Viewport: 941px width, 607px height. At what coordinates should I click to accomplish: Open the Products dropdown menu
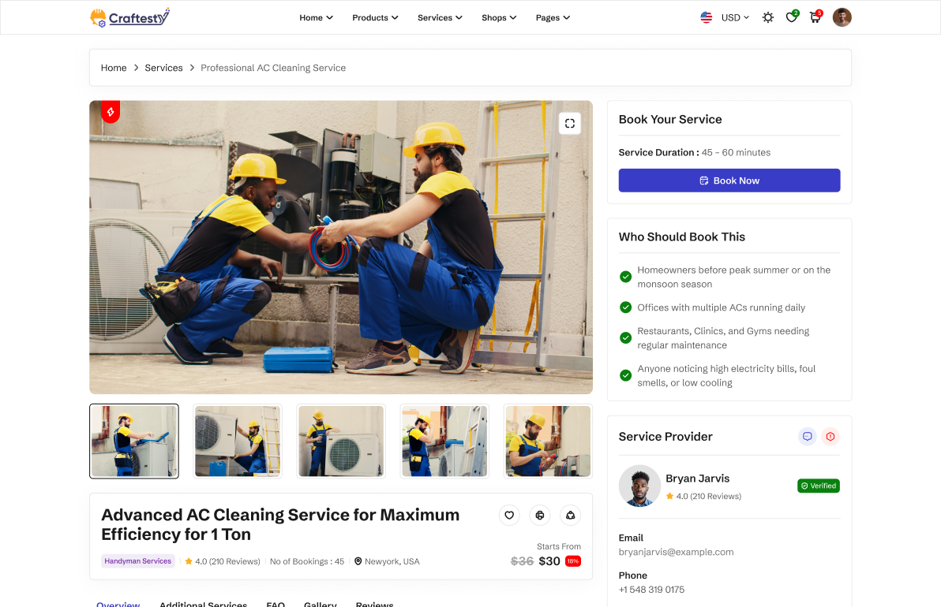click(375, 17)
